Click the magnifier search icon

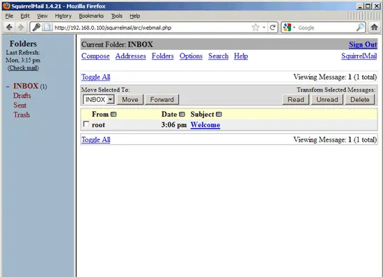tap(359, 28)
